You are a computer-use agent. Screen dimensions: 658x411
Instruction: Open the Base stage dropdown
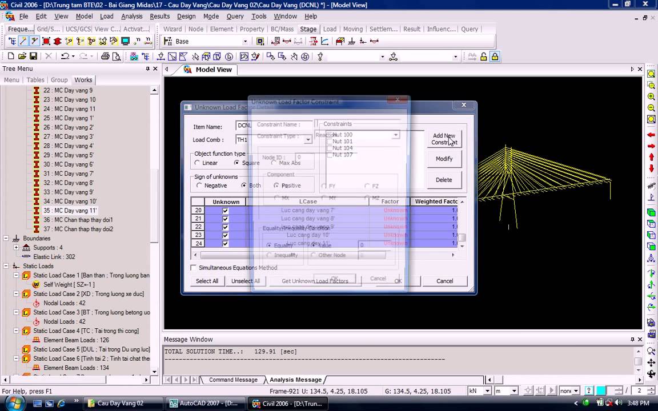pyautogui.click(x=245, y=41)
